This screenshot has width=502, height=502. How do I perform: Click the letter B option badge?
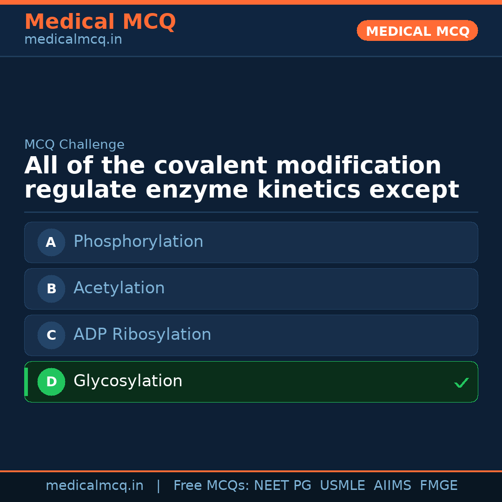[x=51, y=289]
